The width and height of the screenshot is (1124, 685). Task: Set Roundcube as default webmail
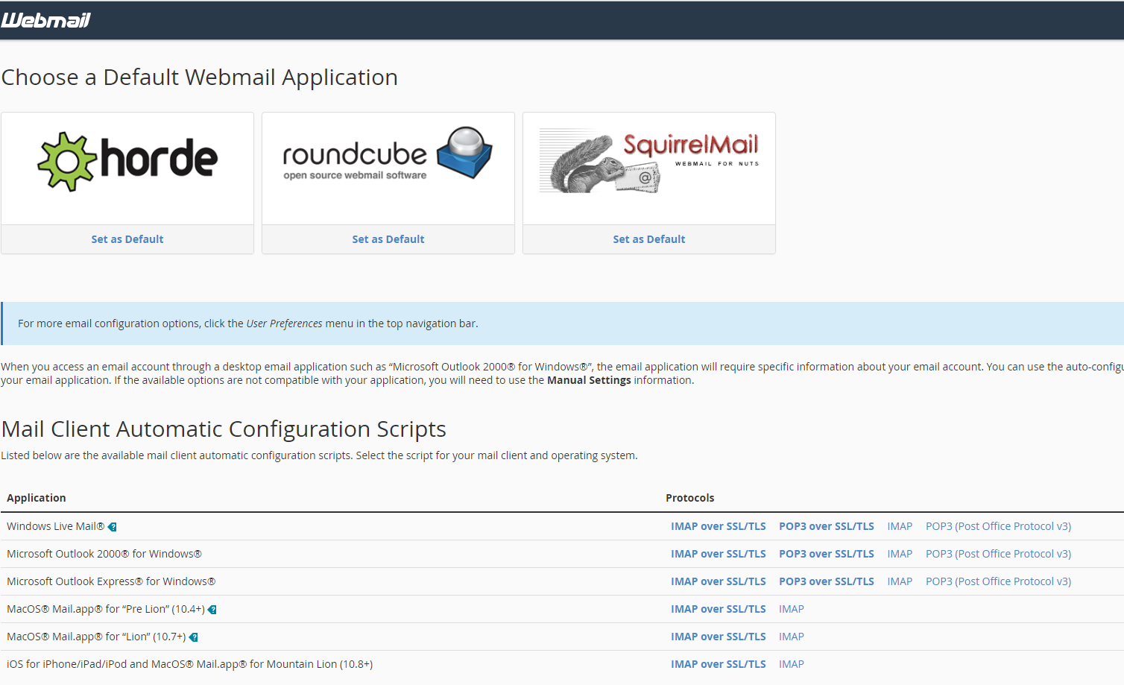click(x=388, y=239)
